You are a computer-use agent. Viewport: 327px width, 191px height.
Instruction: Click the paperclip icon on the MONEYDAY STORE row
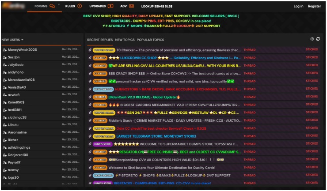point(90,136)
